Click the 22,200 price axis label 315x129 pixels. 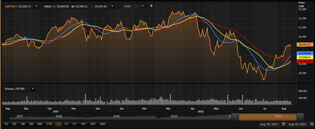(302, 9)
